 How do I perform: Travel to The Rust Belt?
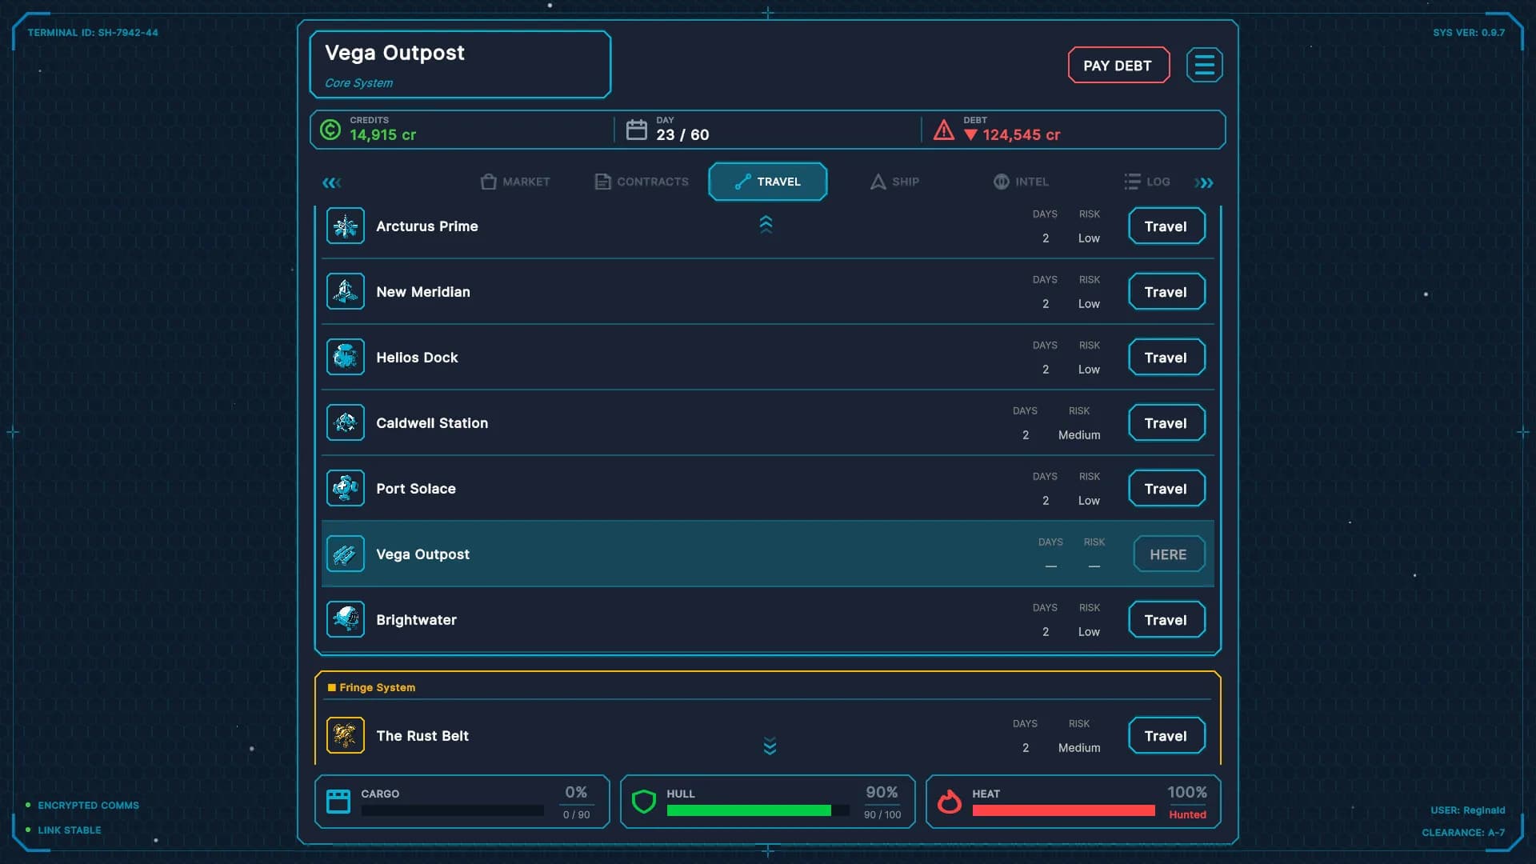(x=1166, y=736)
